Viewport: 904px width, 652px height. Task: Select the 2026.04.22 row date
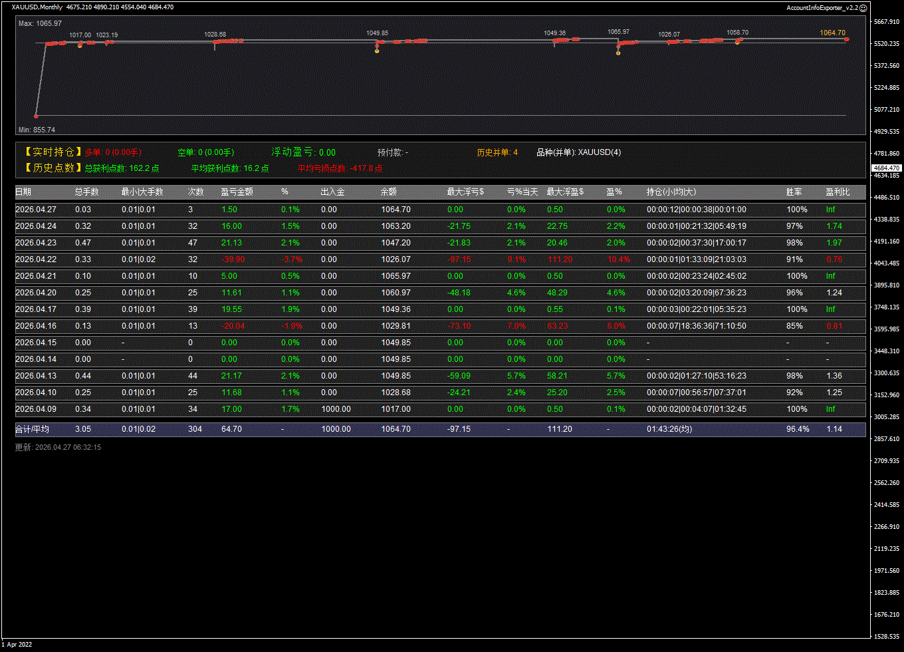click(x=36, y=259)
